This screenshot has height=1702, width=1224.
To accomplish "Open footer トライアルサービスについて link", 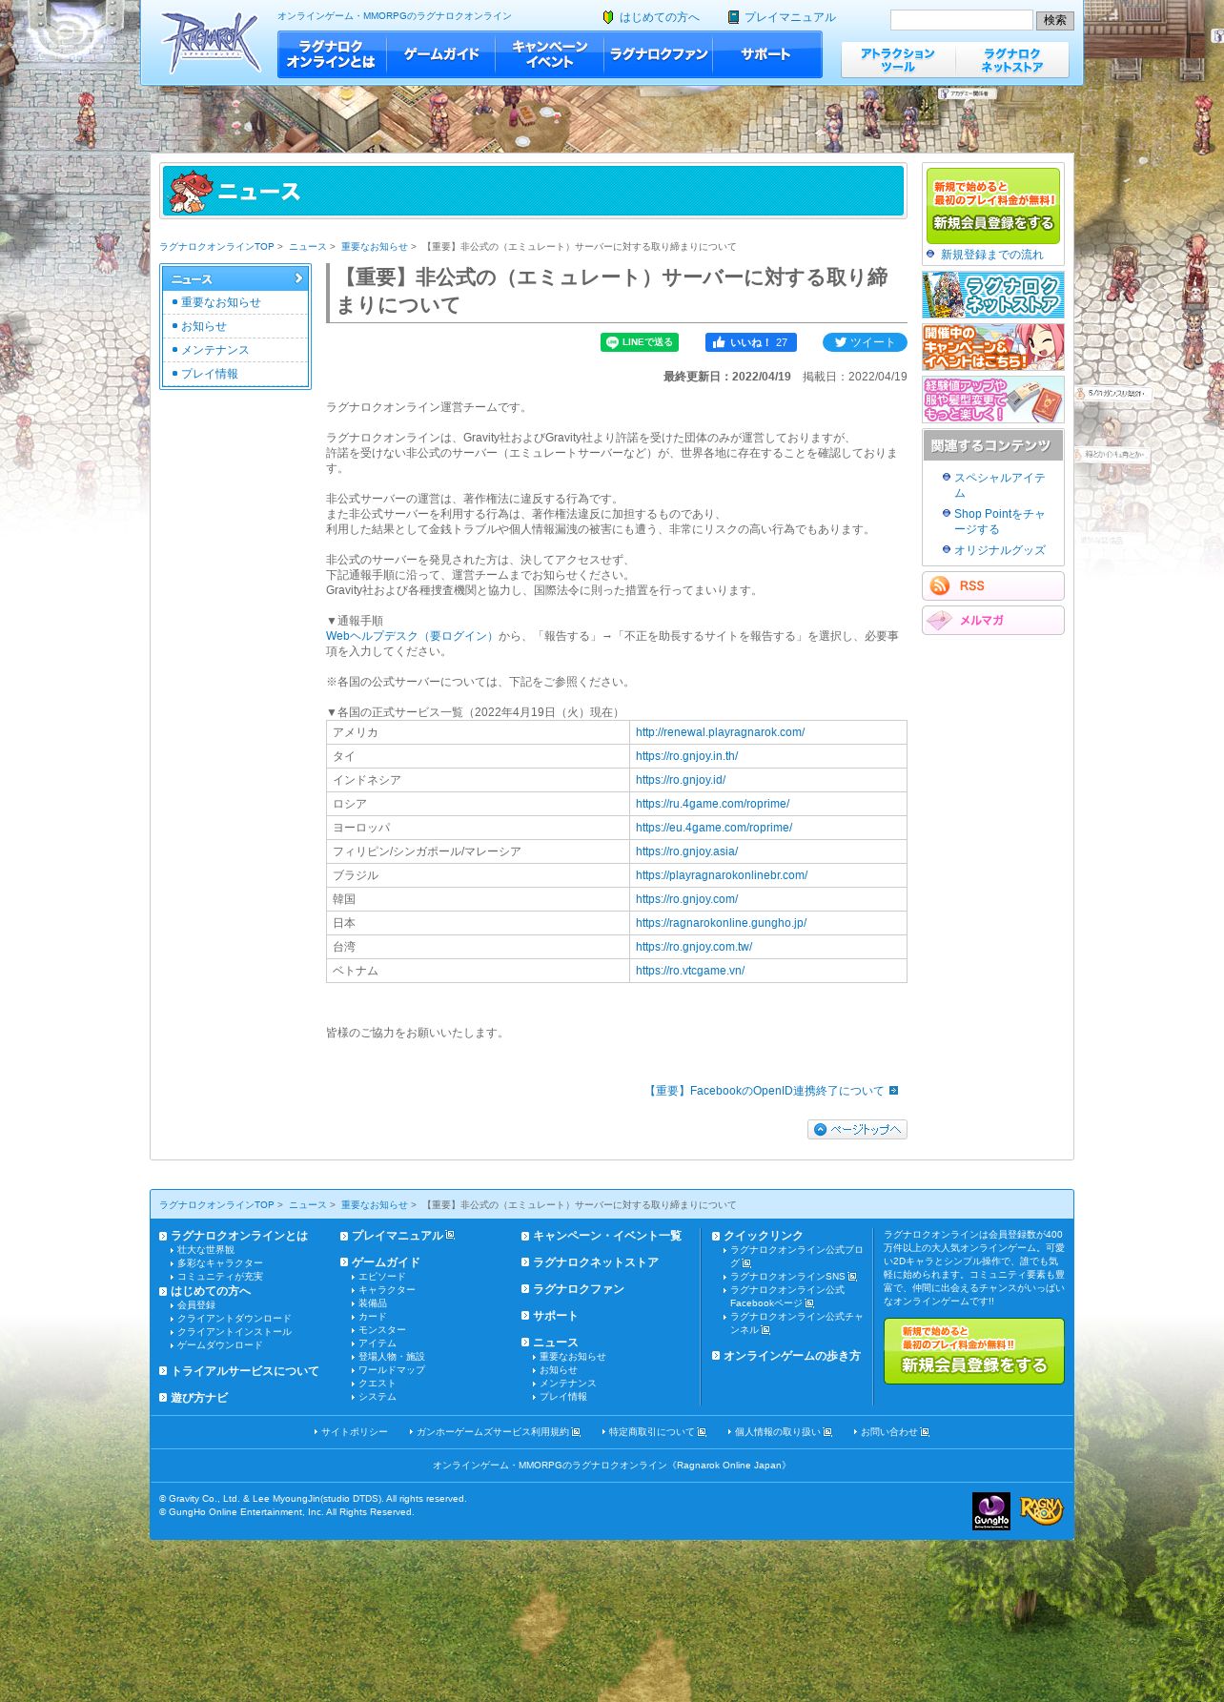I will (x=244, y=1371).
